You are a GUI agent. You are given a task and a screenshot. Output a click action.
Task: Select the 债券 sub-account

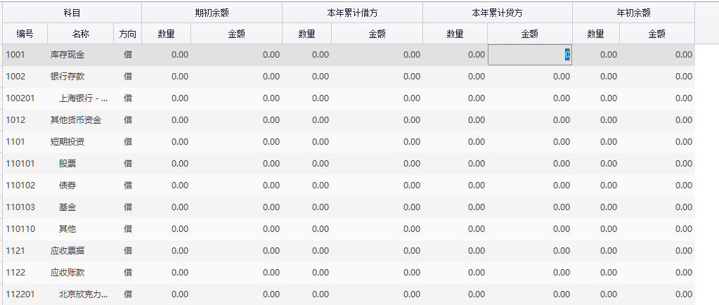67,186
